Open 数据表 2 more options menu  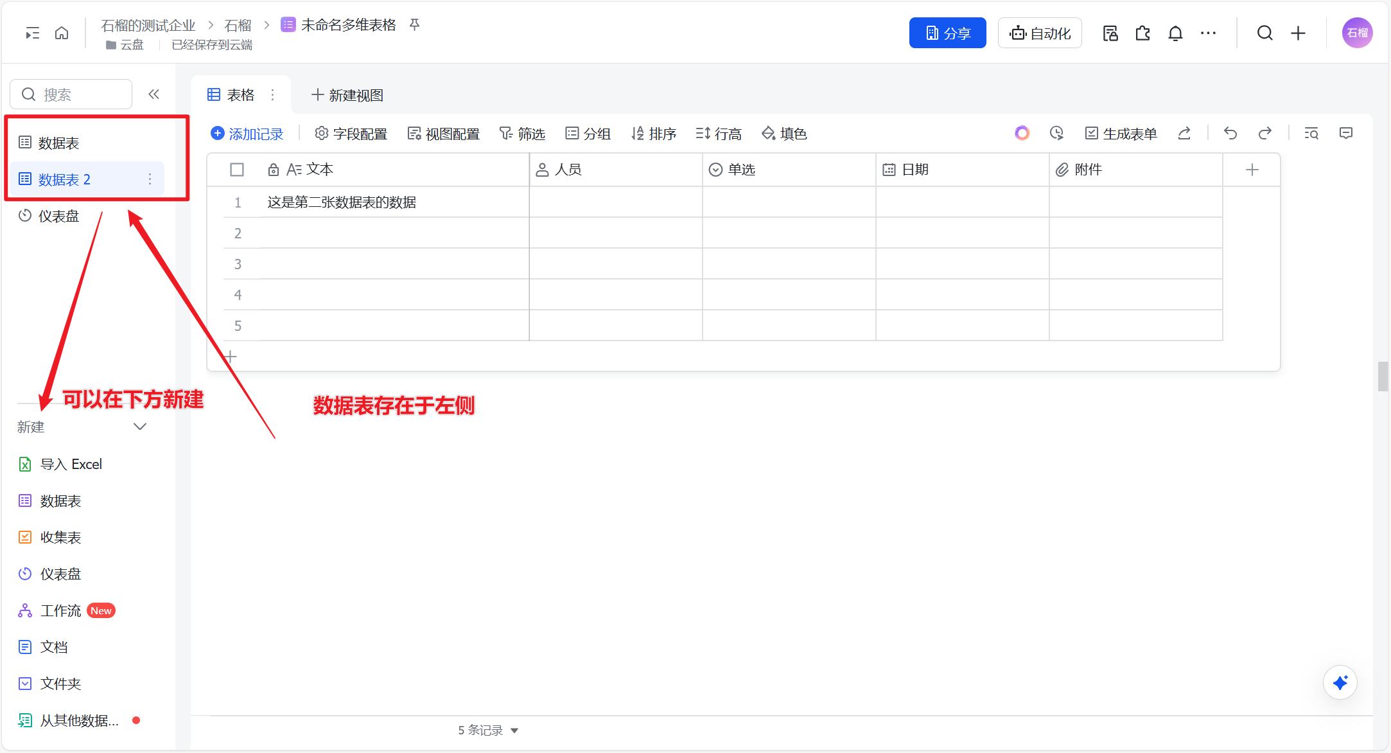click(150, 179)
